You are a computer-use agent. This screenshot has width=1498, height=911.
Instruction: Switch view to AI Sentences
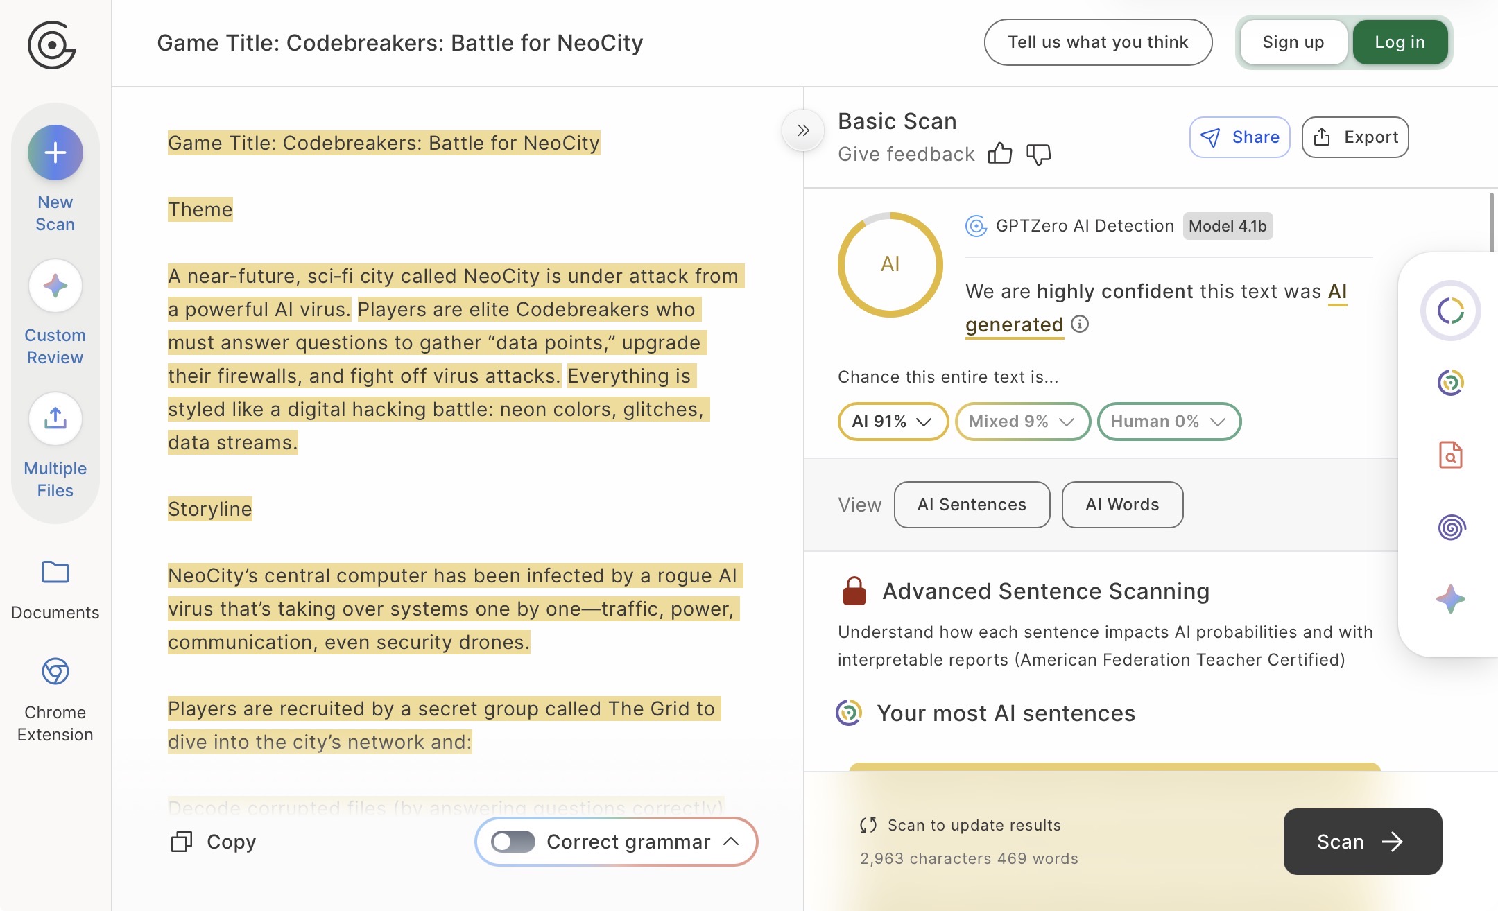coord(972,505)
